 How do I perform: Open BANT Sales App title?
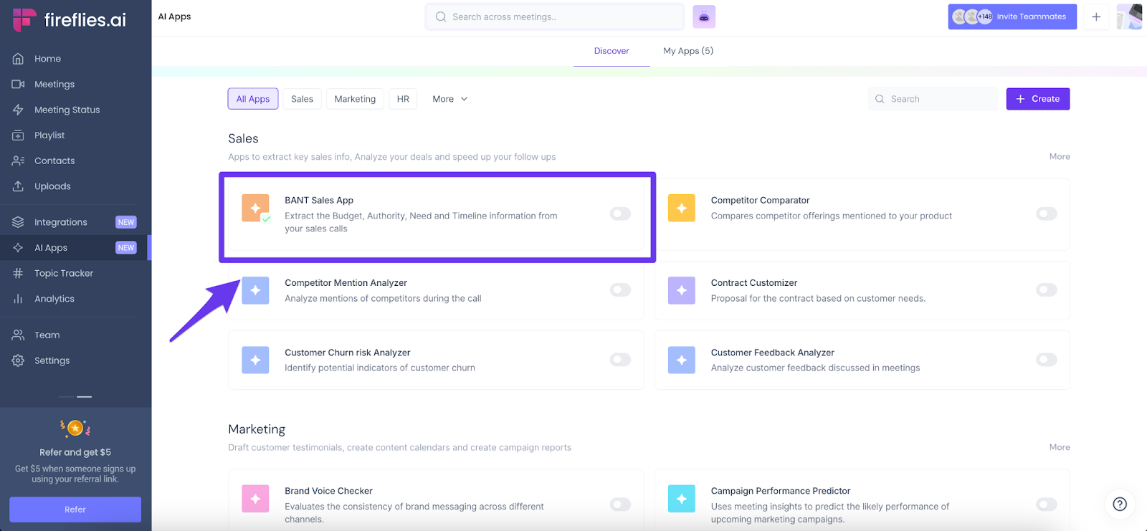pos(319,200)
